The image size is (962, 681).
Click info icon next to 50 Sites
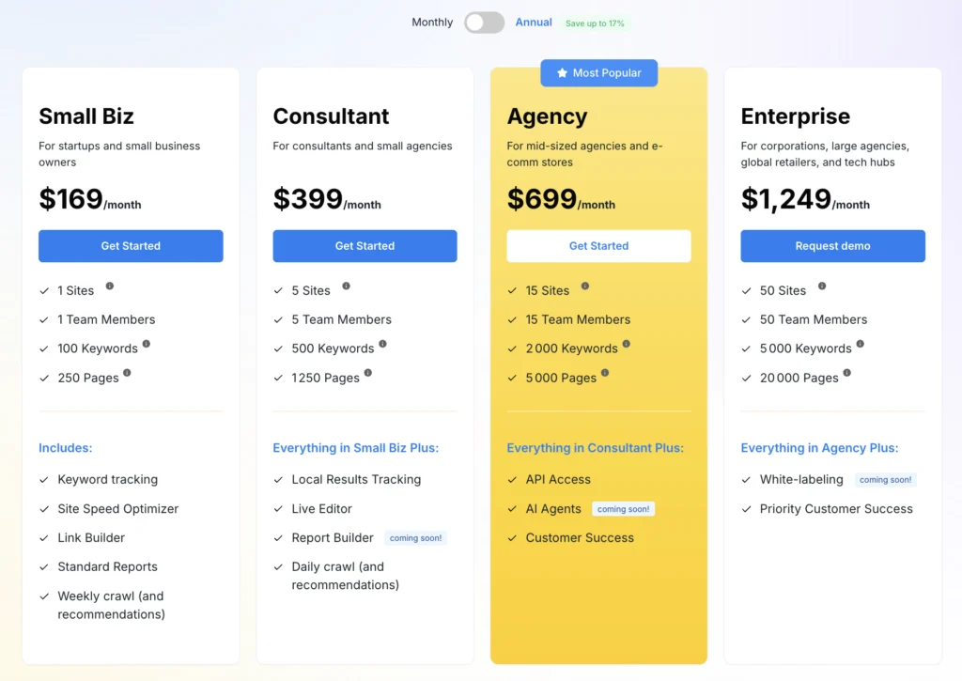point(822,286)
